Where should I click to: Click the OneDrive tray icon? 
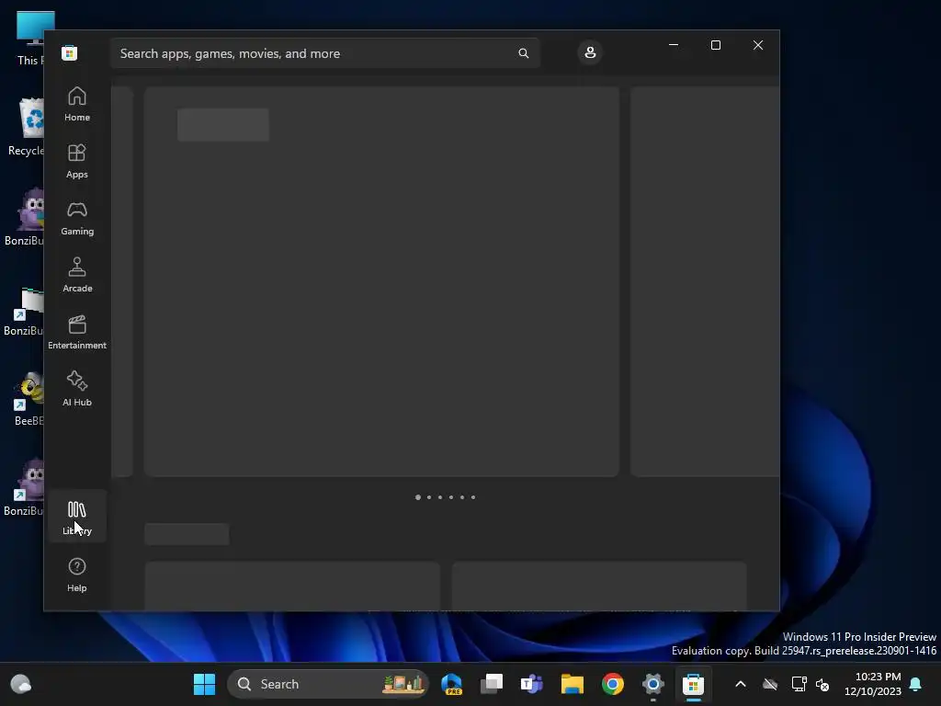pos(770,684)
